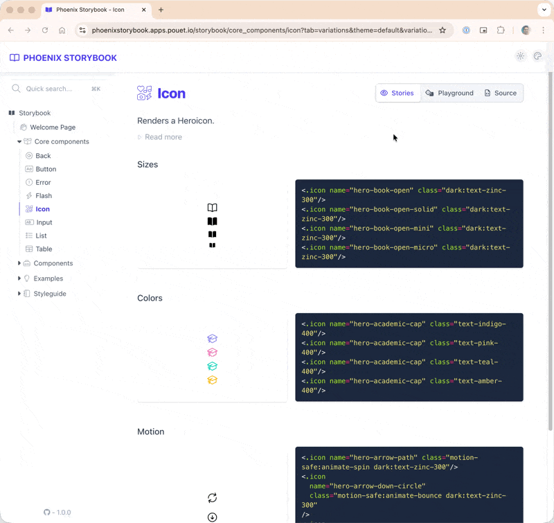Click the pink academic cap icon
The image size is (554, 523).
[x=213, y=353]
